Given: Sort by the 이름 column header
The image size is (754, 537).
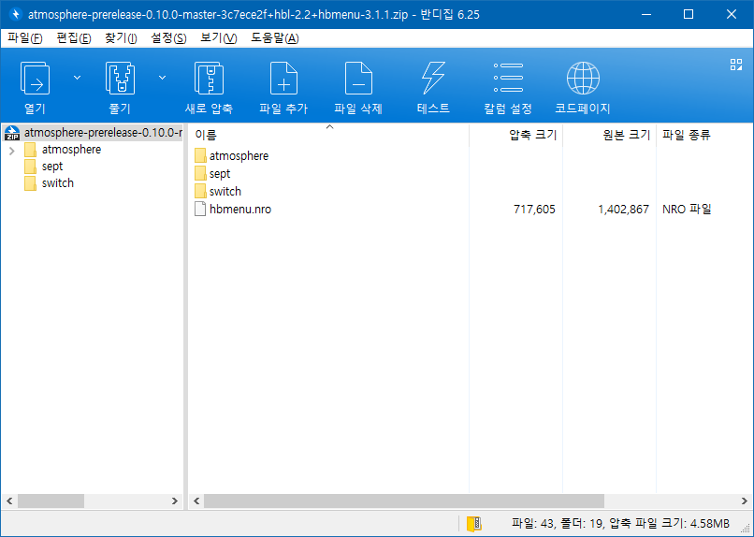Looking at the screenshot, I should [x=328, y=135].
